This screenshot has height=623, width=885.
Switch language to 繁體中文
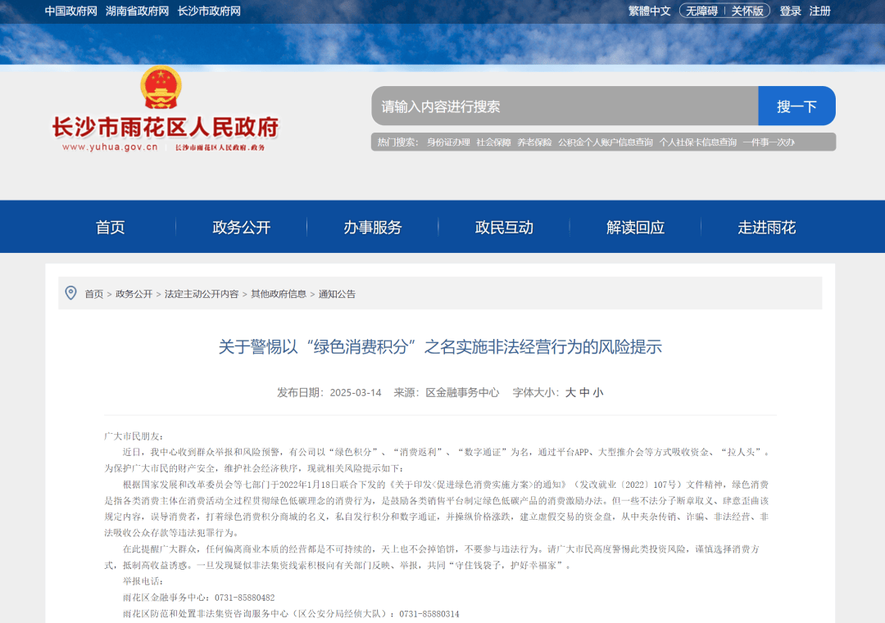[x=649, y=11]
